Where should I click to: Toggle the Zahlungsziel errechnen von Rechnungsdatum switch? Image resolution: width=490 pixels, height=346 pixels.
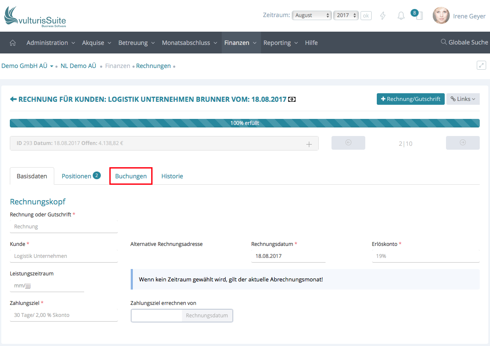pyautogui.click(x=182, y=316)
